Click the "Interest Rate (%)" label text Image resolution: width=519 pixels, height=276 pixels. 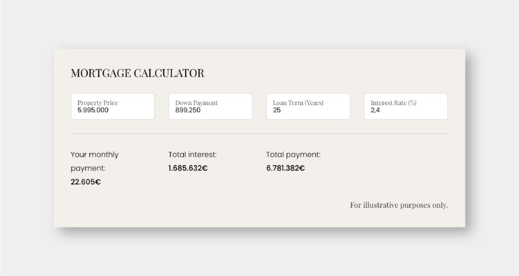393,103
